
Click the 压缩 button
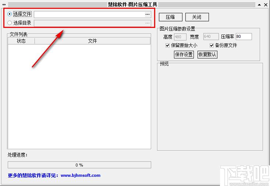[x=170, y=17]
